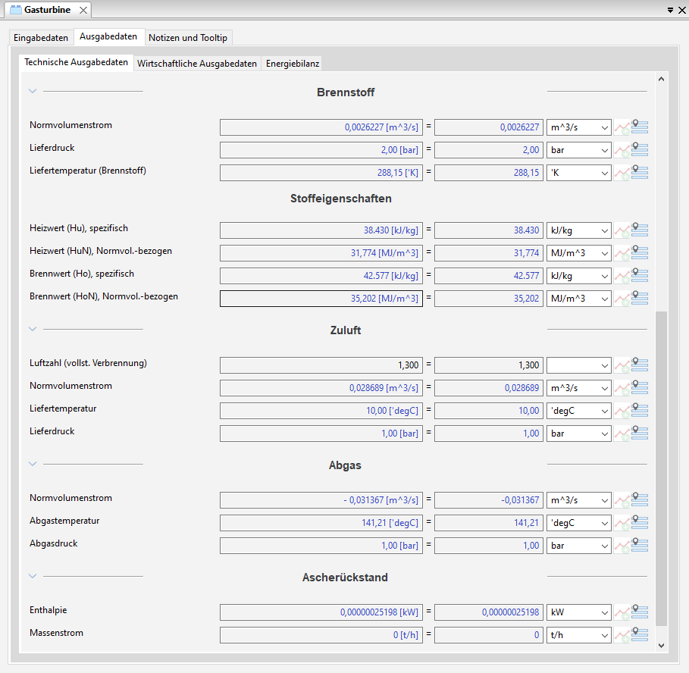Open the Energiebilanz tab
689x673 pixels.
pos(293,64)
